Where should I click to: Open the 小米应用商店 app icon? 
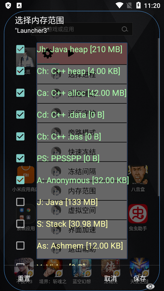coord(26,175)
